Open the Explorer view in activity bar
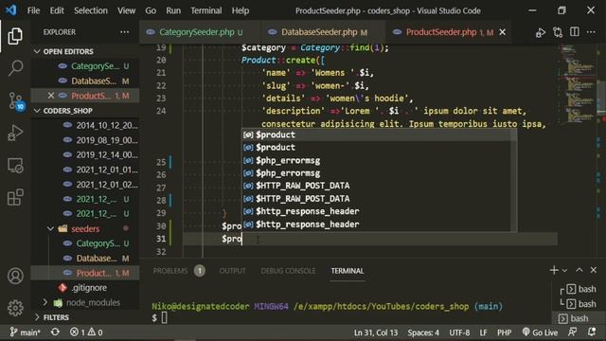The image size is (606, 341). coord(15,36)
